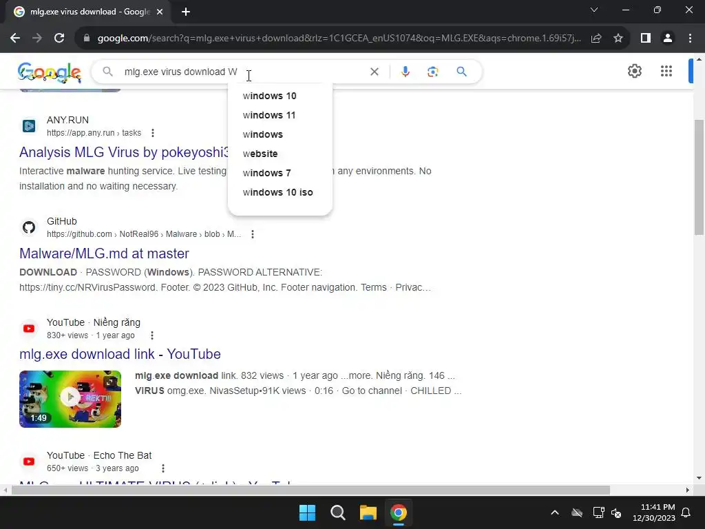Click the network display tray icon

pos(598,512)
